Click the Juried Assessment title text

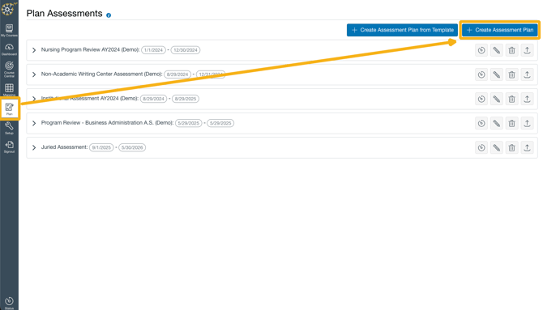(64, 147)
